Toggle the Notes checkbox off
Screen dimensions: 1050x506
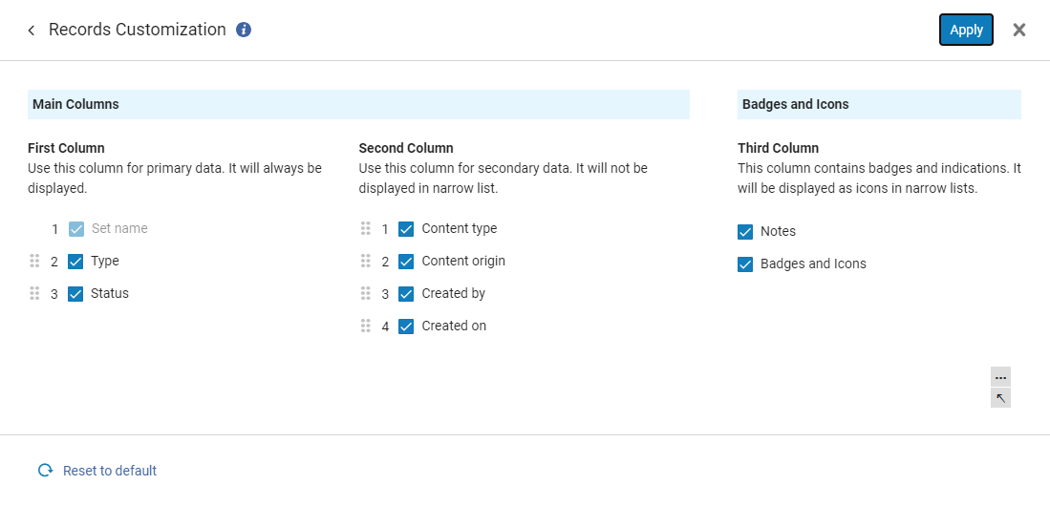point(746,232)
